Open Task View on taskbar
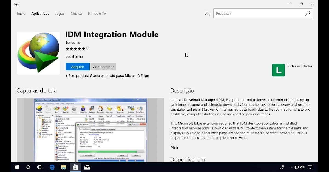329x172 pixels. [x=40, y=167]
